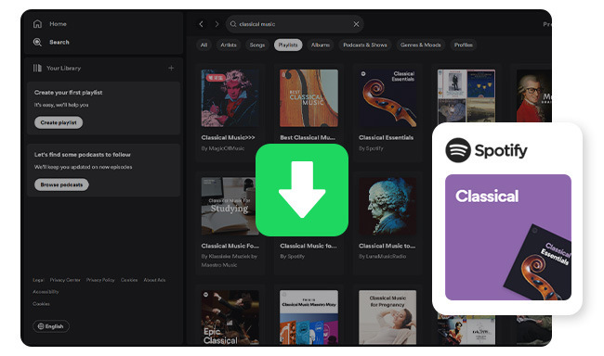Open Best Classical Music playlist cover

(309, 98)
